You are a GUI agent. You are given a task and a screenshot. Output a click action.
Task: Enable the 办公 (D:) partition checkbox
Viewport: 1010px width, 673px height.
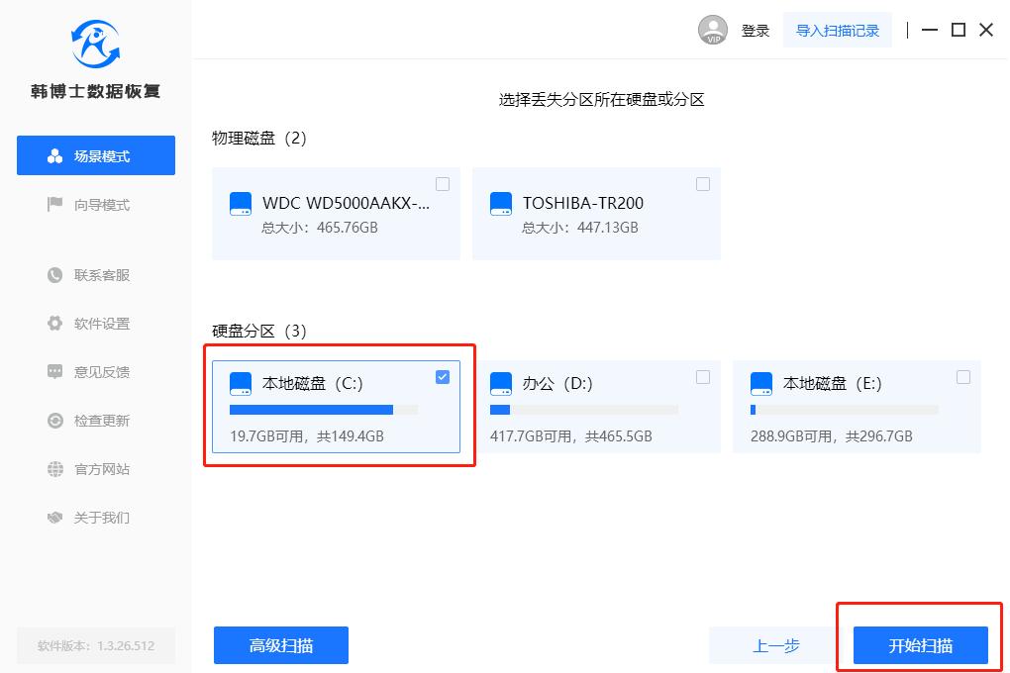click(703, 377)
